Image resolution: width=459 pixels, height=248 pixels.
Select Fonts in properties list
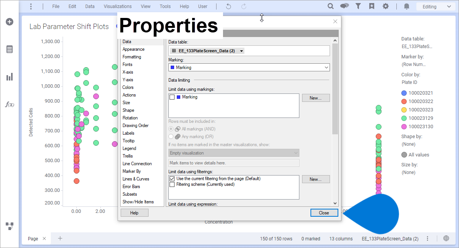[x=128, y=64]
